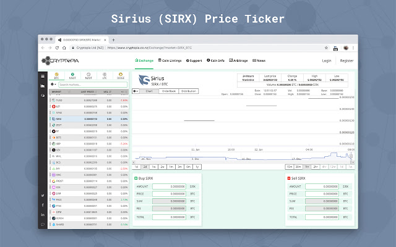Set chart range to 1w
This screenshot has height=247, width=396.
coord(153,167)
